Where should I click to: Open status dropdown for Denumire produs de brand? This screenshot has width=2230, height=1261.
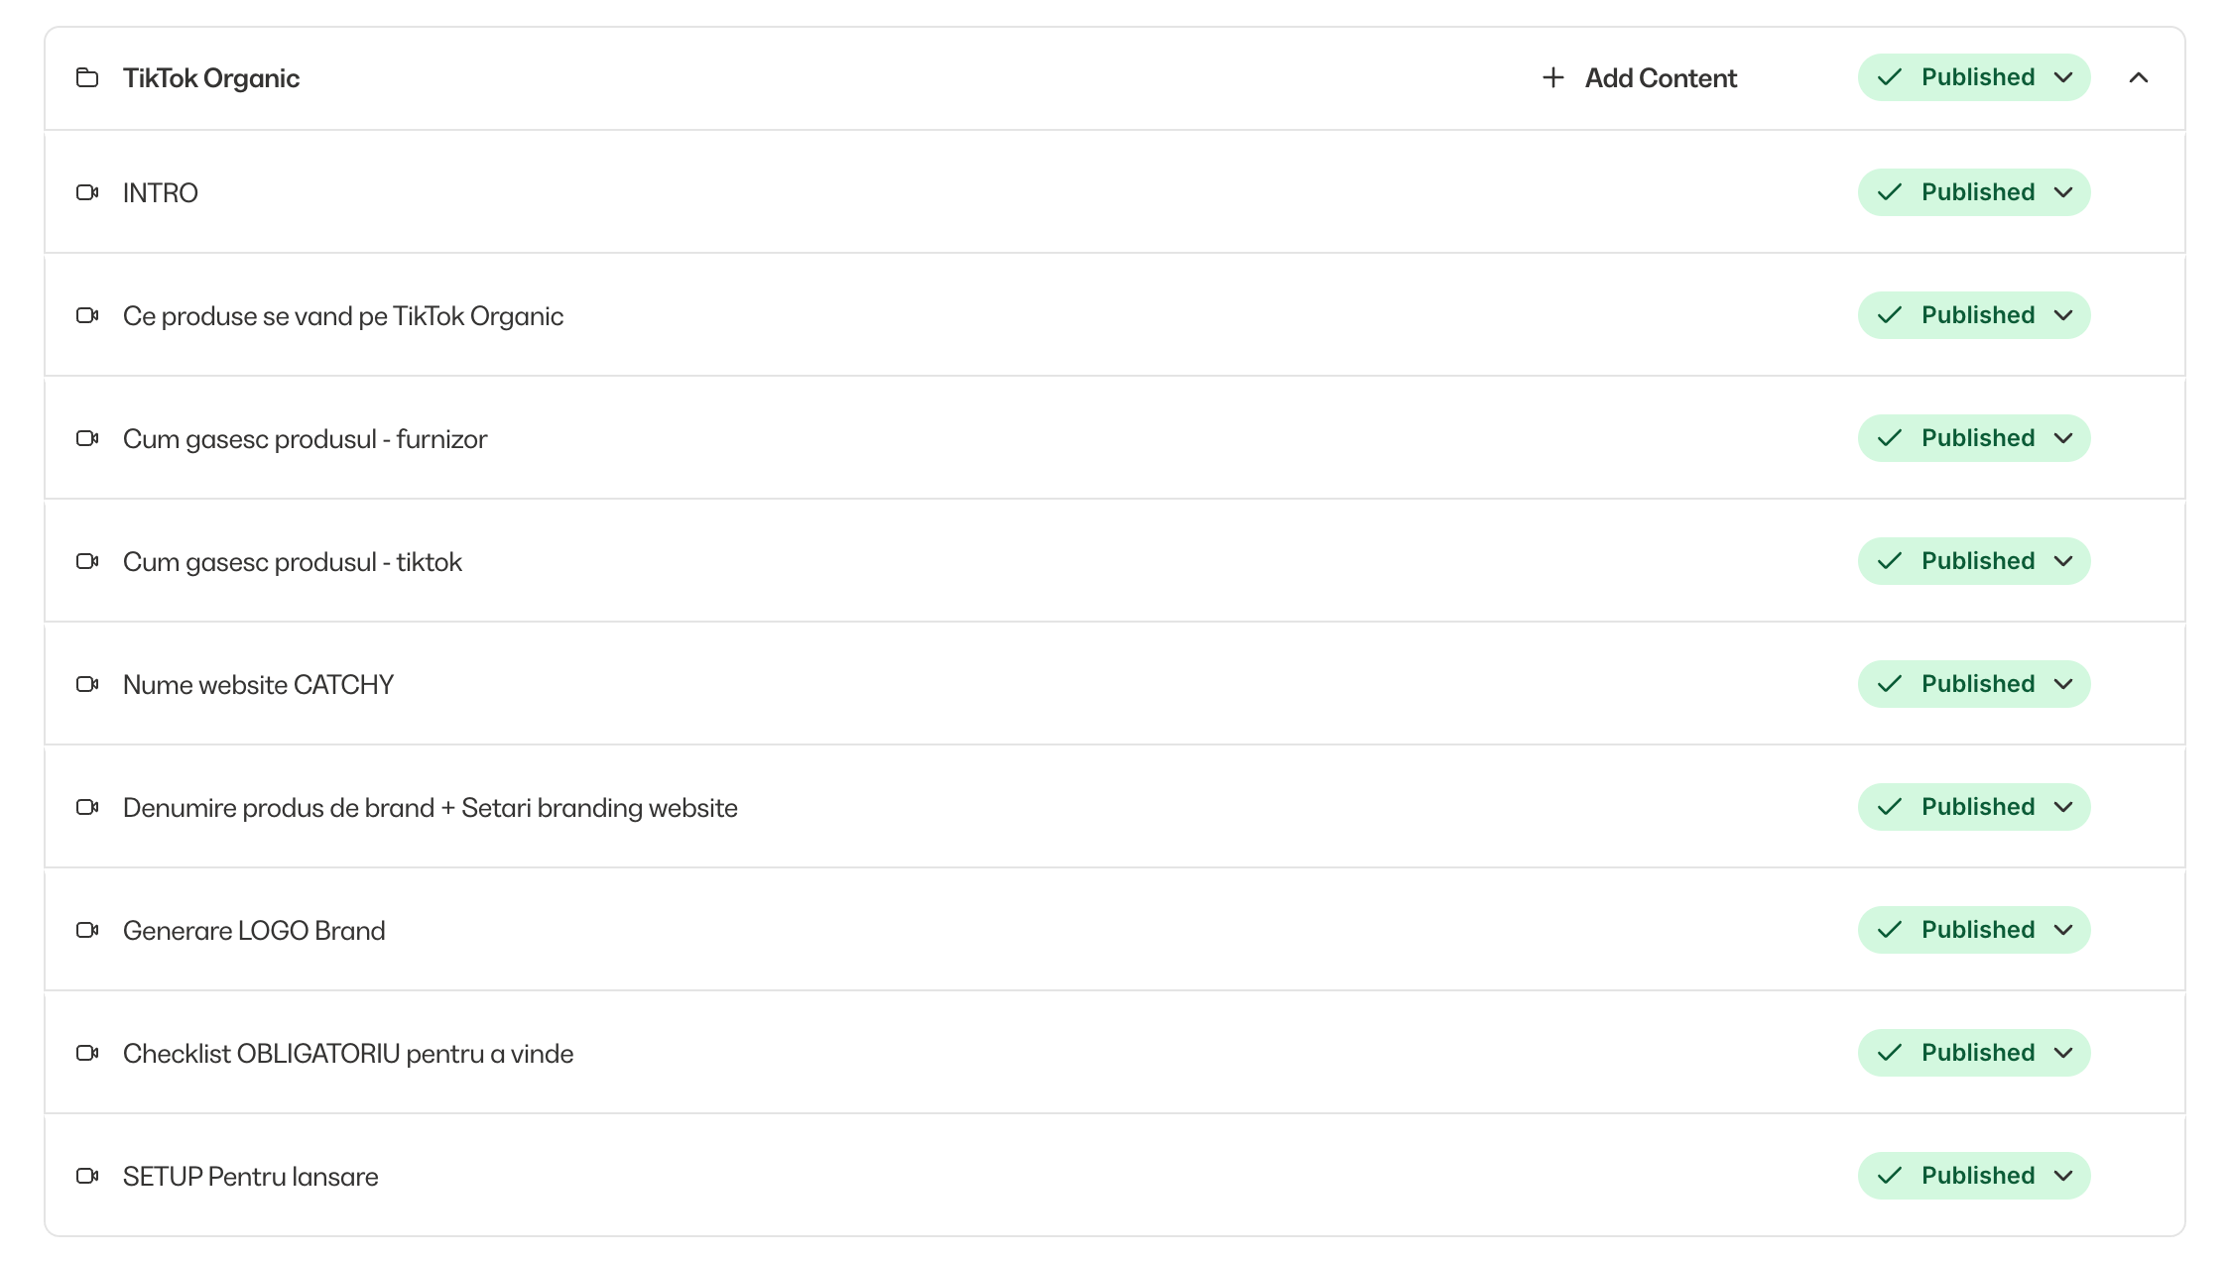coord(1974,807)
